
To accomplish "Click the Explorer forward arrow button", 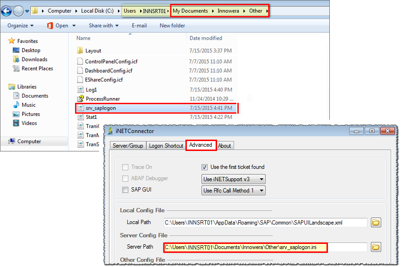I will click(18, 11).
